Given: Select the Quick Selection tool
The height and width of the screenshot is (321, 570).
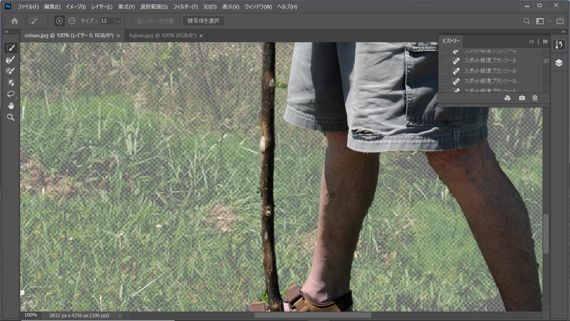Looking at the screenshot, I should pos(11,48).
